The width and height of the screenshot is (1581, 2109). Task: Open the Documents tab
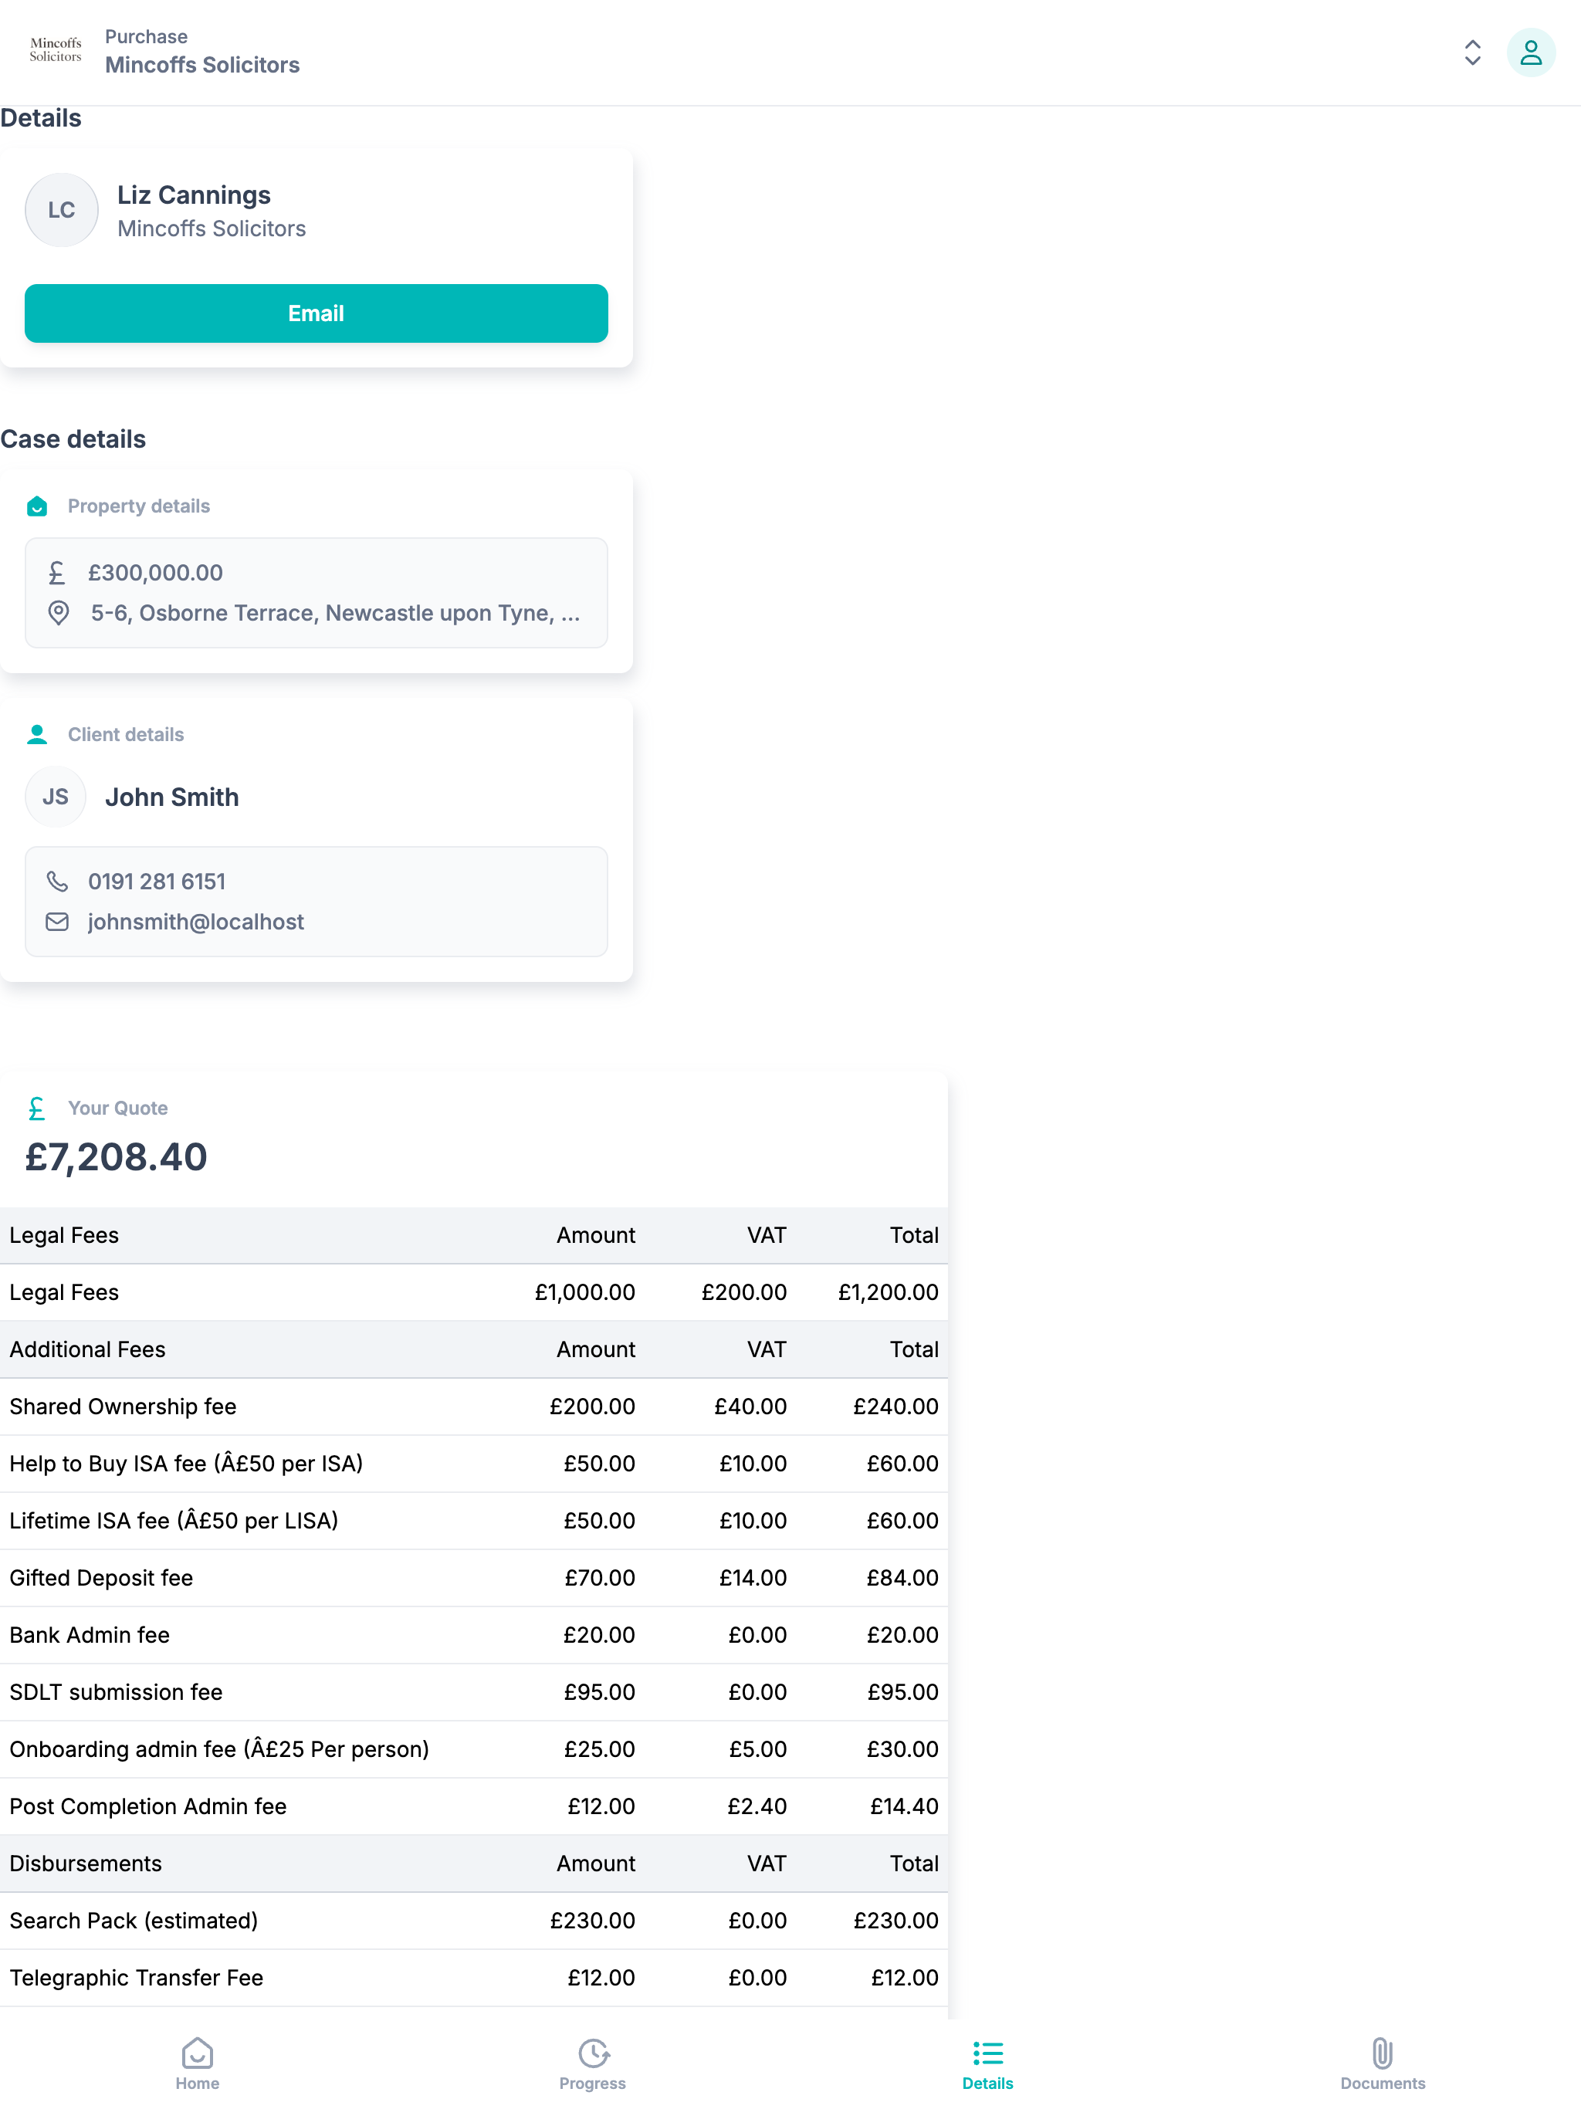coord(1383,2063)
